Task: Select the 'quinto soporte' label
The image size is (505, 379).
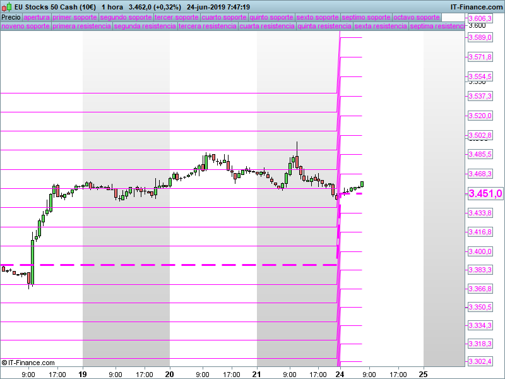Action: 271,17
